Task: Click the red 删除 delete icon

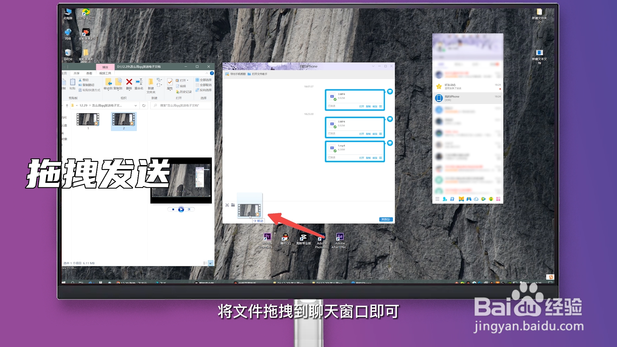Action: [x=129, y=82]
